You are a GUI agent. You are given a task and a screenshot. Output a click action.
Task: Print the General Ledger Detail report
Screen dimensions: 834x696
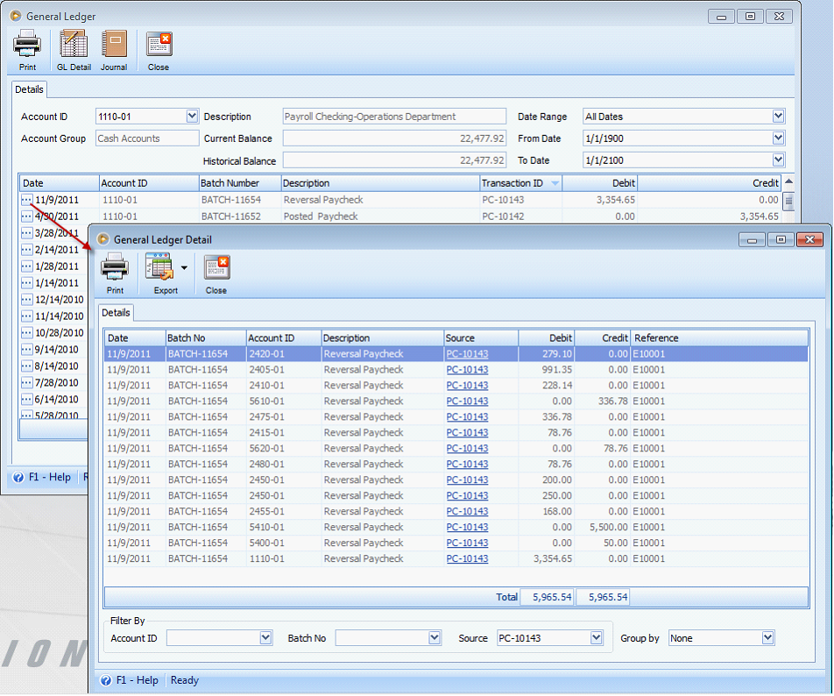coord(115,272)
